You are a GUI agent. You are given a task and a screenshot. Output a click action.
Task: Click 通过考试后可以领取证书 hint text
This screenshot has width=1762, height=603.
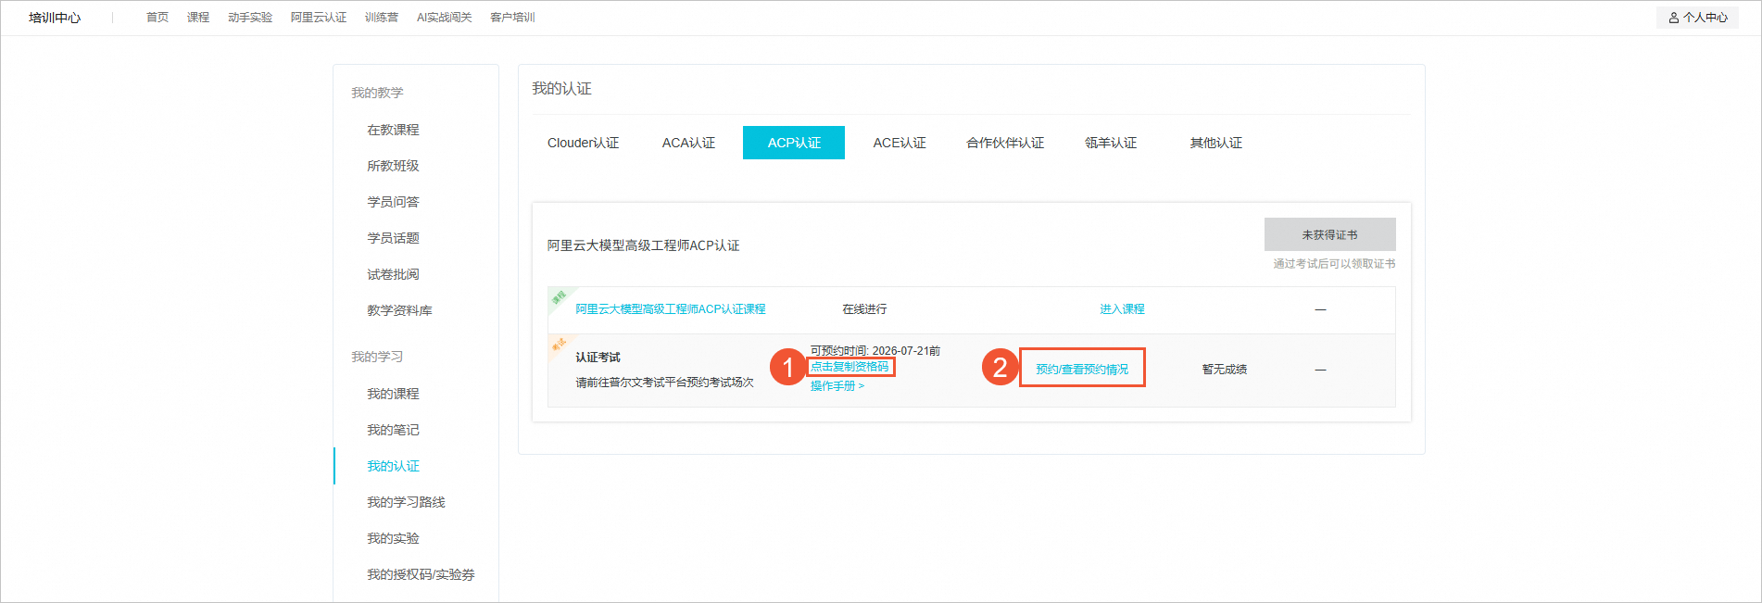coord(1334,264)
